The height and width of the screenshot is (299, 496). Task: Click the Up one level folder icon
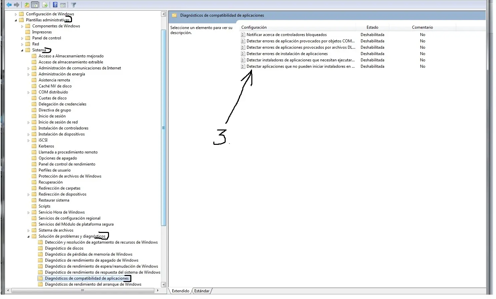pos(27,5)
